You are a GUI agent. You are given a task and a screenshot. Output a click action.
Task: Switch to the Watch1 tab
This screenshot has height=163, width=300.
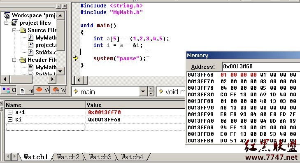(35, 157)
